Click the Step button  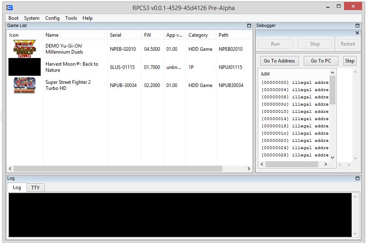point(350,61)
